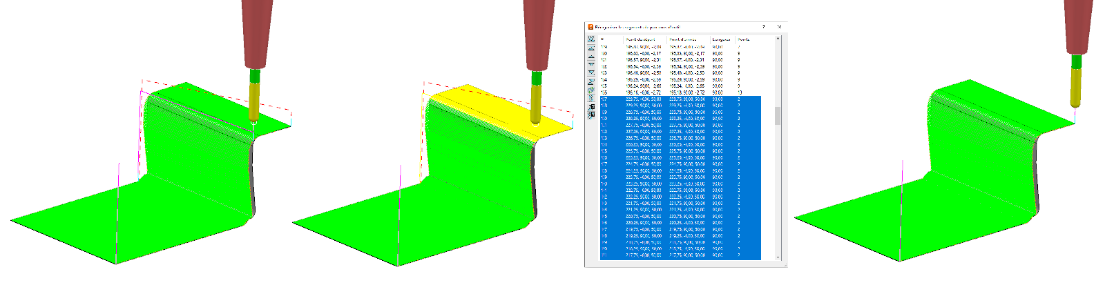
Task: Click the Delete selected segments icon
Action: [591, 39]
